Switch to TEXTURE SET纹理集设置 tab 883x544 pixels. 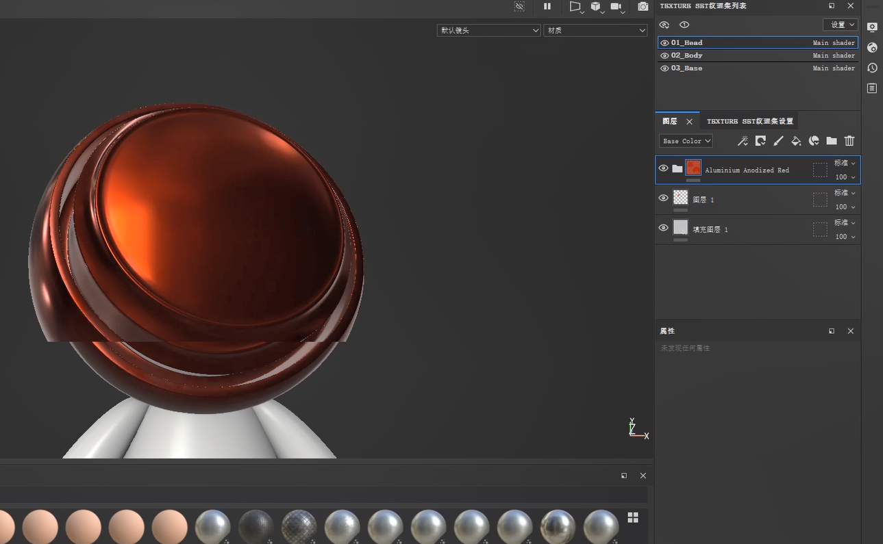pos(749,121)
